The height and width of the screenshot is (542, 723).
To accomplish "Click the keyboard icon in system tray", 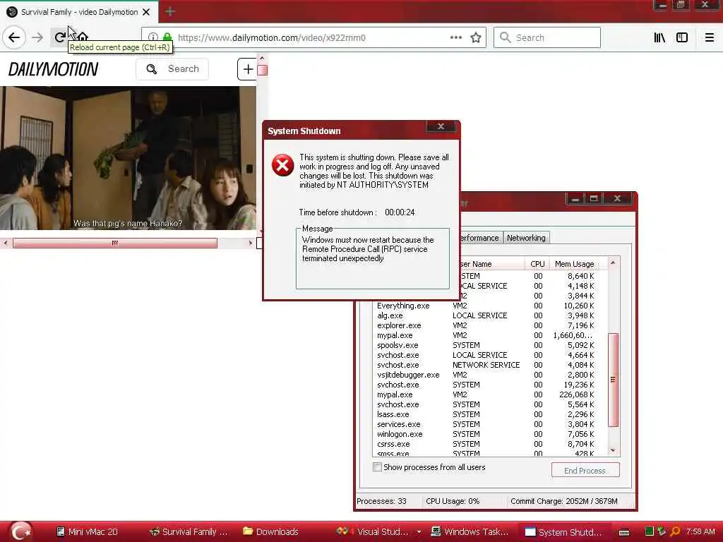I will coord(624,532).
